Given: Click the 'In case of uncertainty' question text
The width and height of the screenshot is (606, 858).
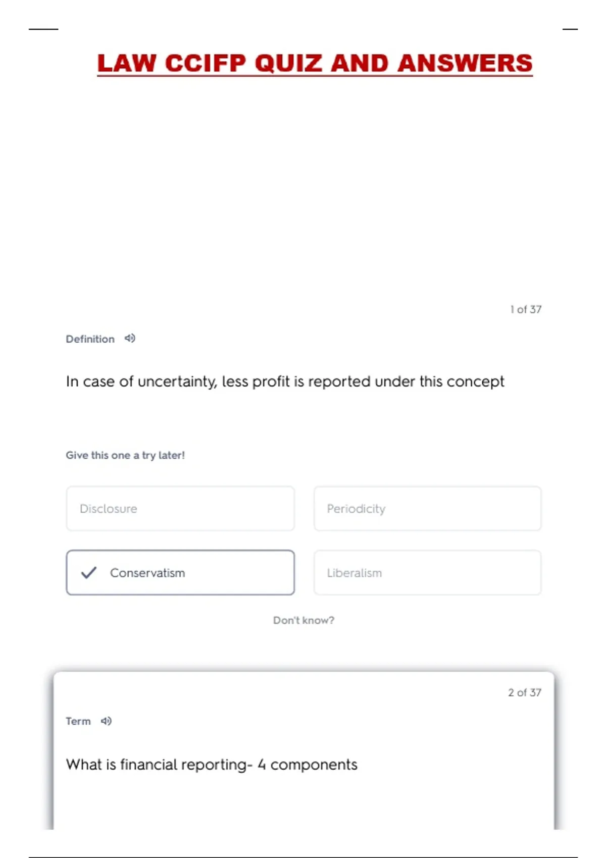Looking at the screenshot, I should 285,382.
